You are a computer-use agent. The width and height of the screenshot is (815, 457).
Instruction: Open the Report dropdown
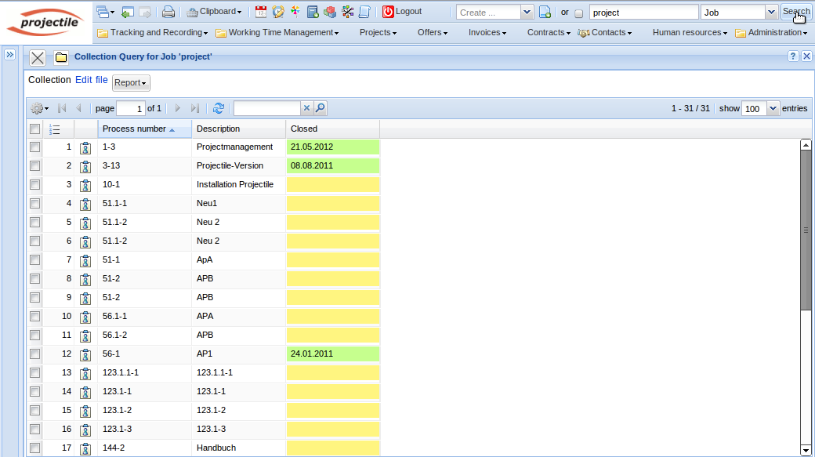tap(131, 82)
